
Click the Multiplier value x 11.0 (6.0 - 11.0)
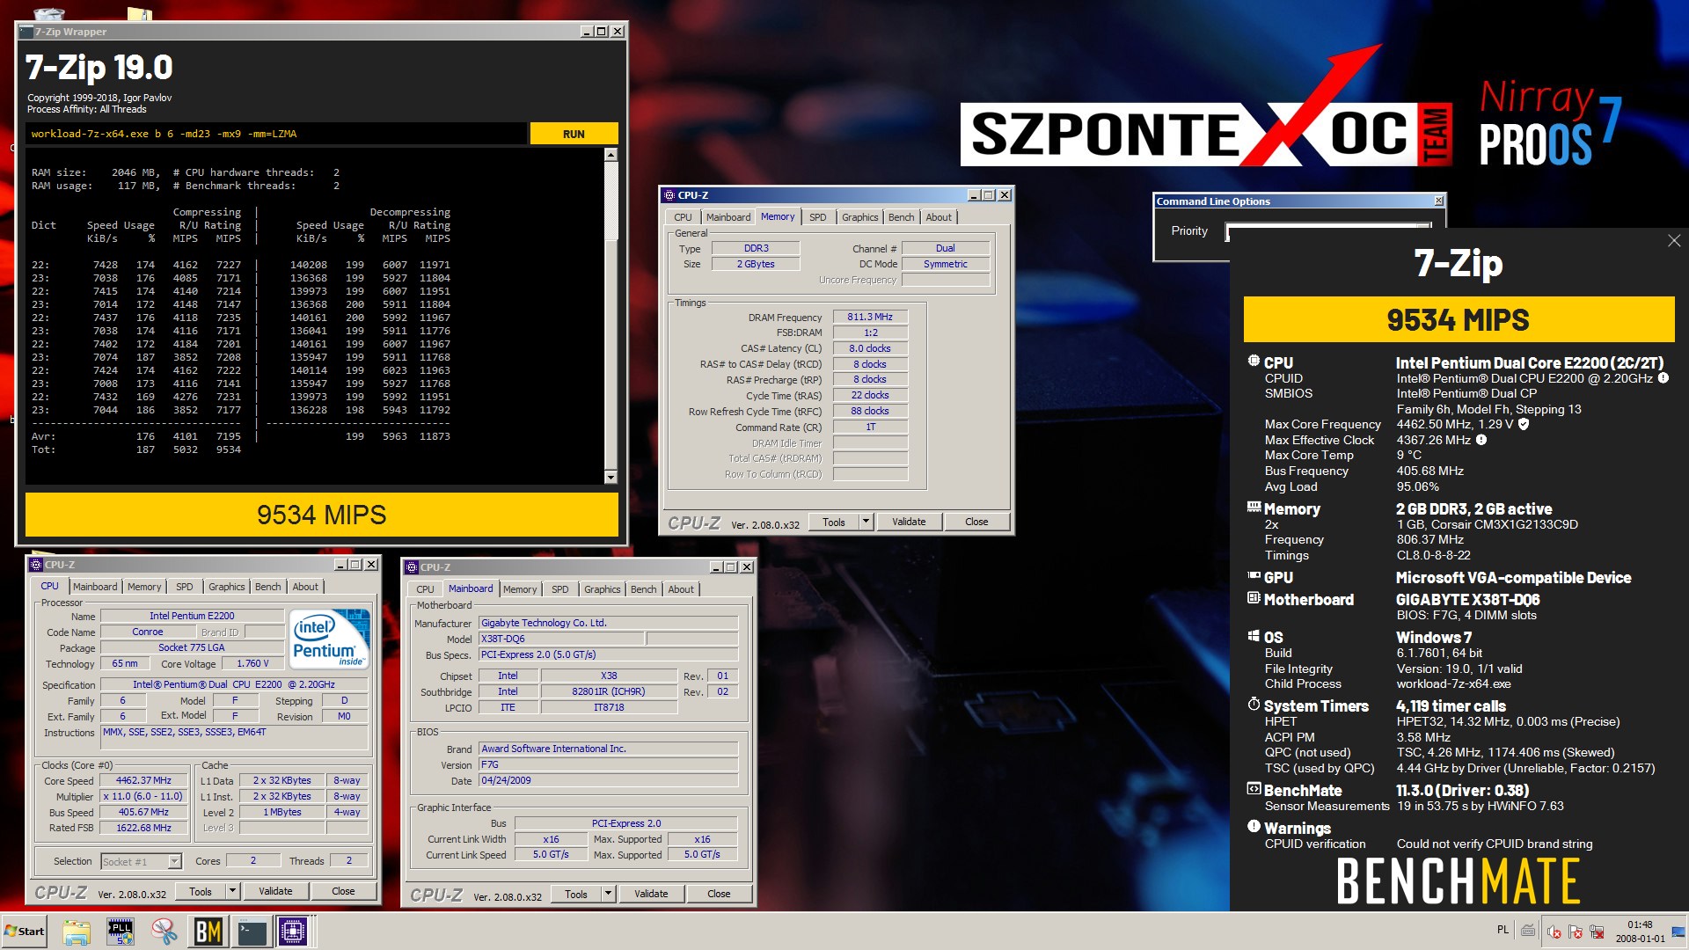point(143,796)
